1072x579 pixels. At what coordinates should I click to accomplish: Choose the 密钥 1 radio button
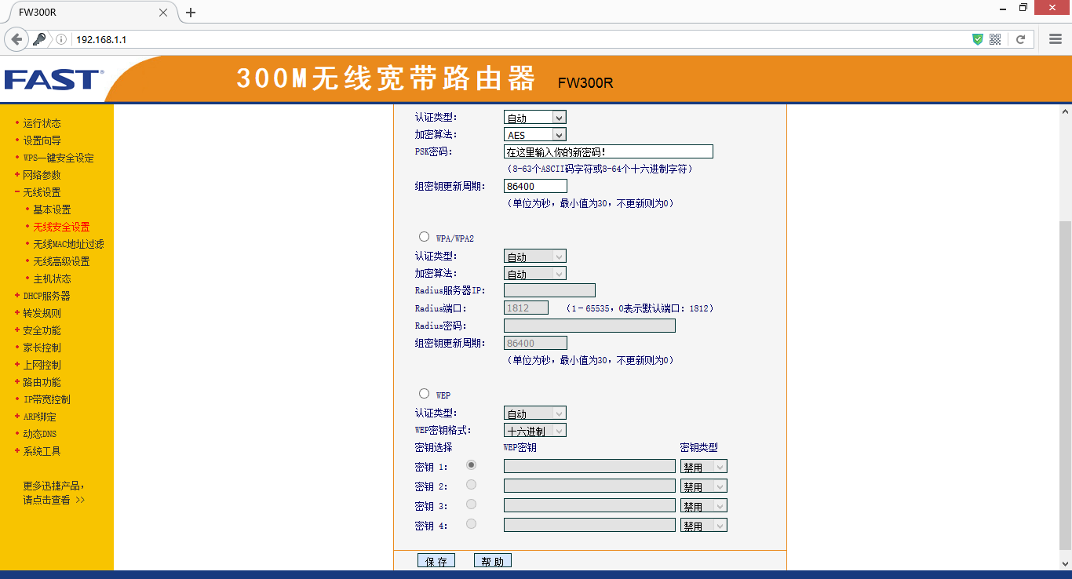pos(471,465)
